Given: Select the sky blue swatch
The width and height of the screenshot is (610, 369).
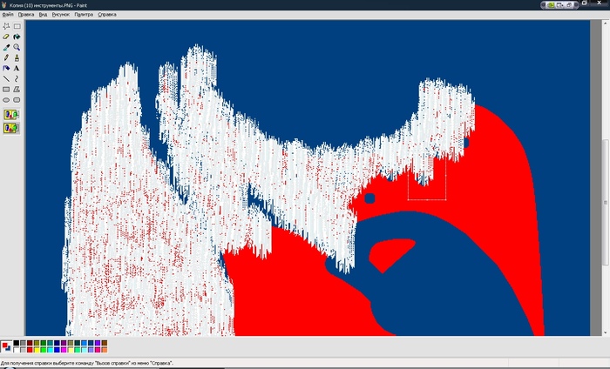Looking at the screenshot, I should (84, 343).
